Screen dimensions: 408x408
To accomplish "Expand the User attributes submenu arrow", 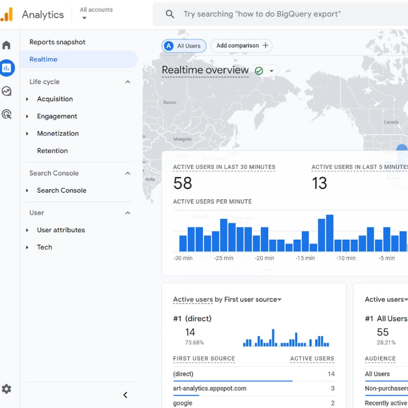I will [x=27, y=231].
